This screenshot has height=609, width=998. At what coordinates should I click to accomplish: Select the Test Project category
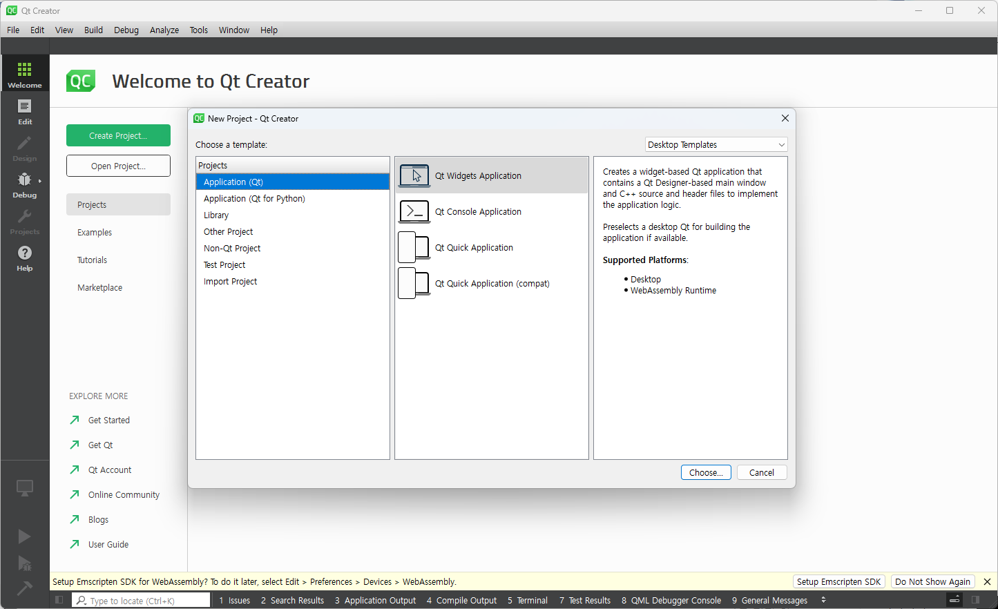(x=293, y=264)
